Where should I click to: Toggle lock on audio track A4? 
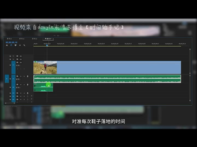[10, 96]
